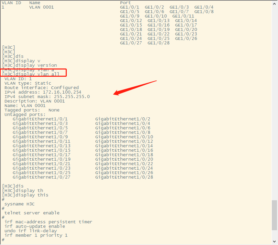Click the 'telnet server enable' line

click(32, 213)
